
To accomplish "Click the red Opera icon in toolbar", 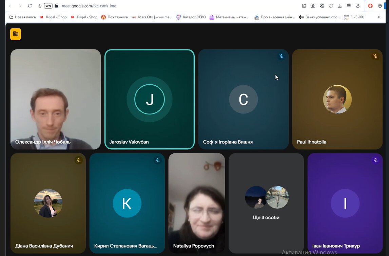I will click(x=370, y=6).
